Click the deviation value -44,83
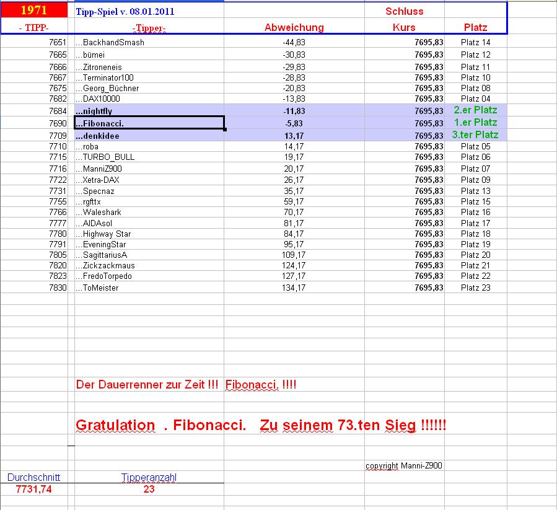 tap(294, 42)
